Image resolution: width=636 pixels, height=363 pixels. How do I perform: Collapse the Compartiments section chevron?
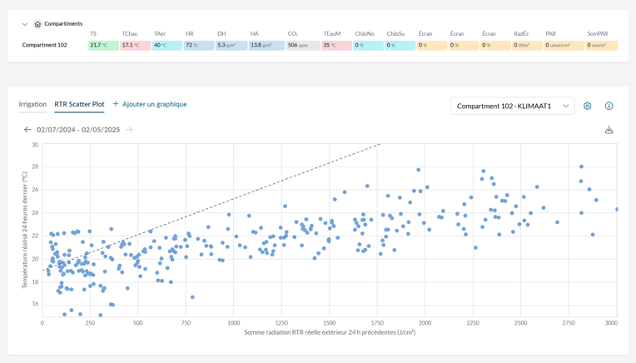point(25,24)
